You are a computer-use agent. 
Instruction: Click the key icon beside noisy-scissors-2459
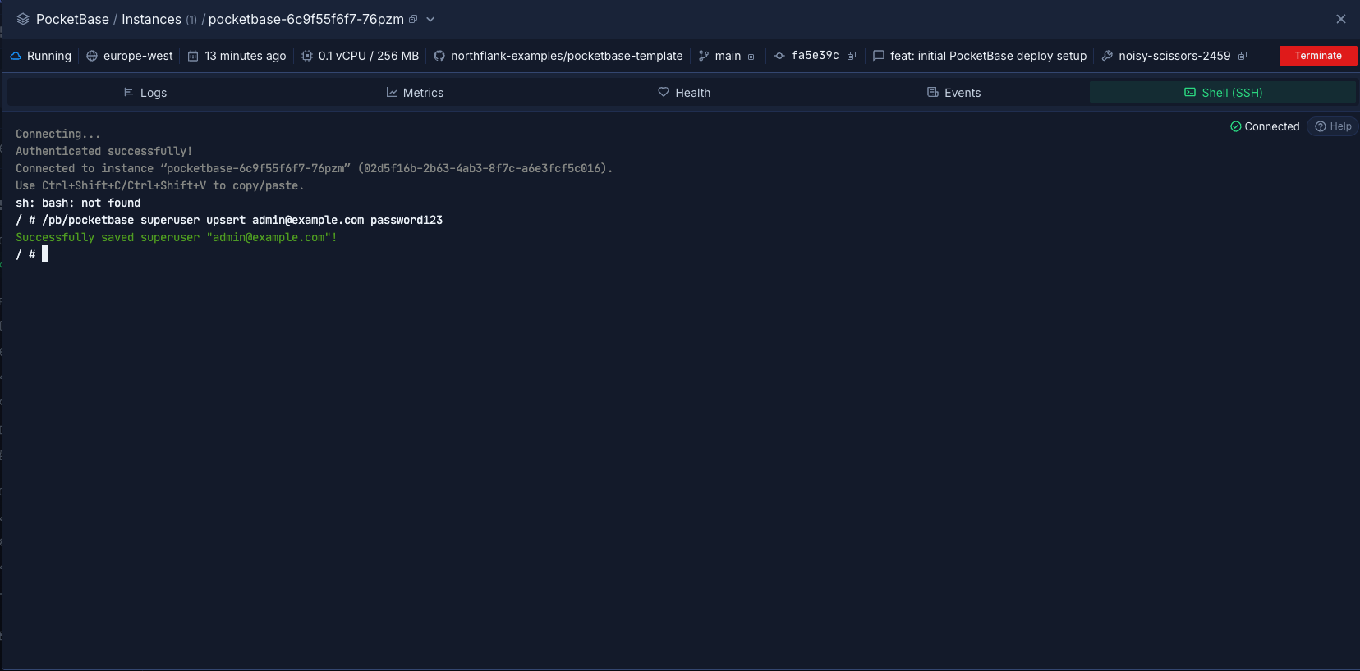click(1107, 56)
